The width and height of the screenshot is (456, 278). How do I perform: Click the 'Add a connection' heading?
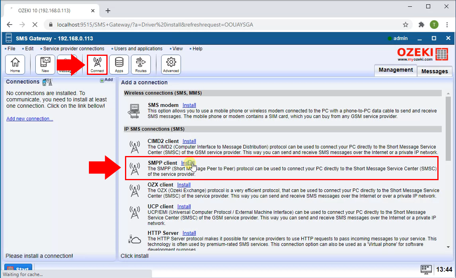[x=144, y=82]
